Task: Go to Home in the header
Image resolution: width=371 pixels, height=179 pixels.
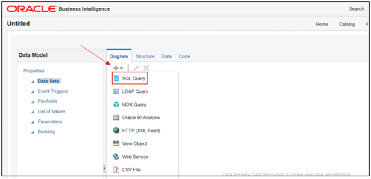Action: [322, 24]
